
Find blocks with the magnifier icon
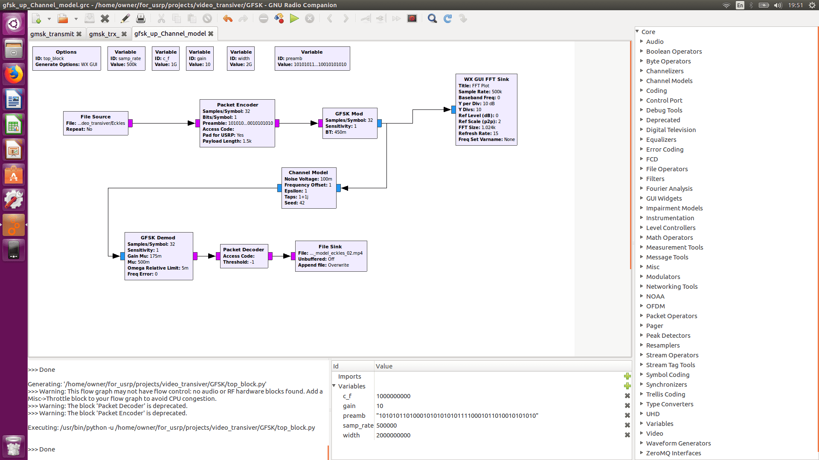point(432,19)
